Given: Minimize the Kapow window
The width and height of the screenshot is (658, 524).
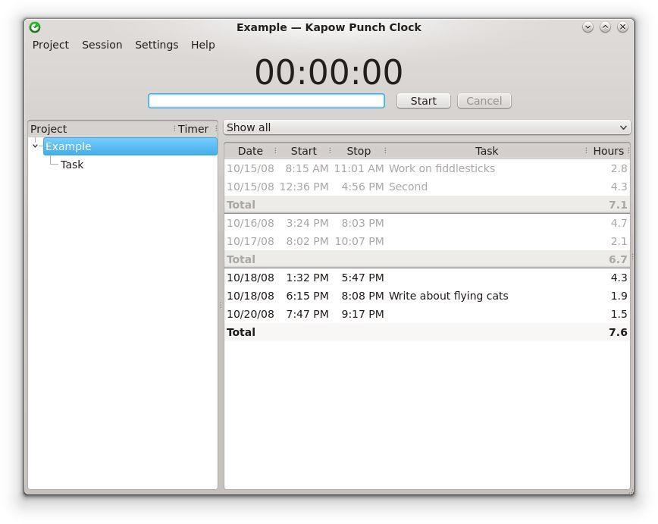Looking at the screenshot, I should click(587, 27).
